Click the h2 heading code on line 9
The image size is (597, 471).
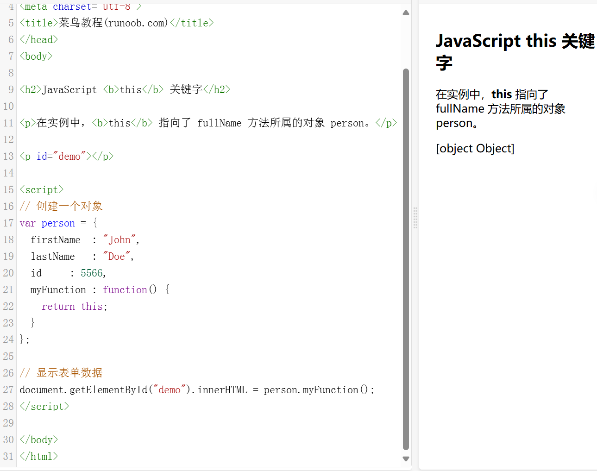point(125,90)
